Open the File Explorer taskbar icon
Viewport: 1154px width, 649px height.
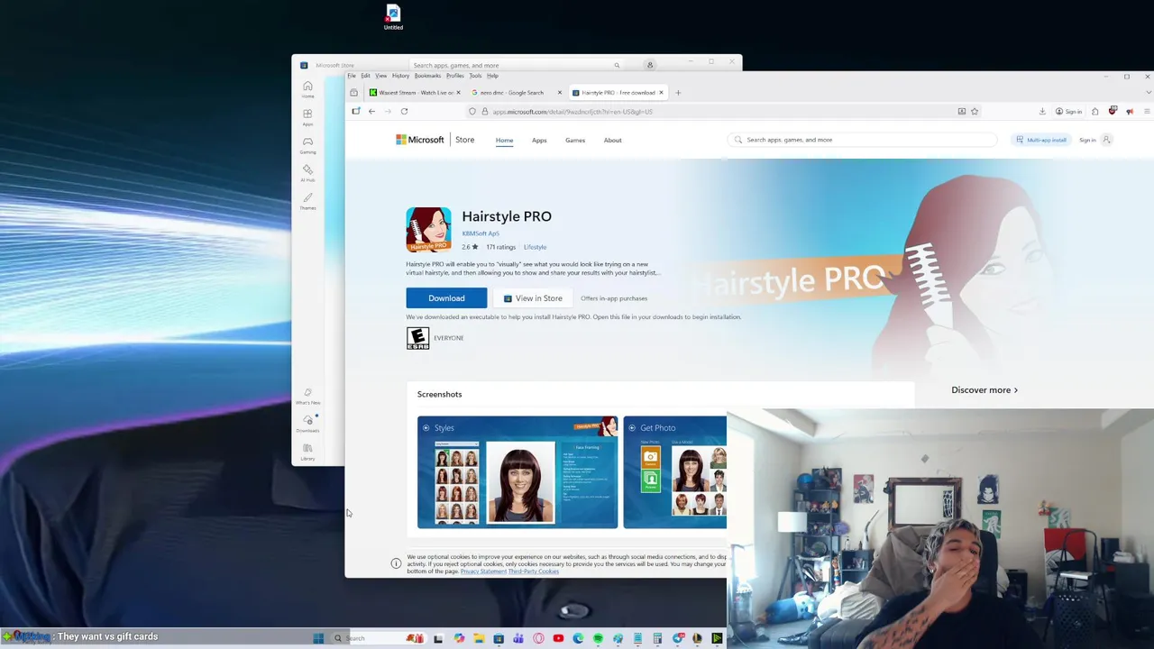[x=479, y=638]
